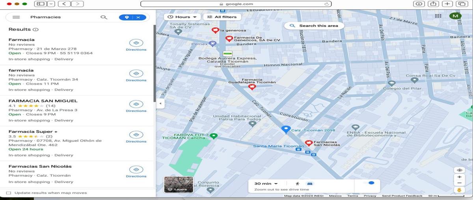This screenshot has width=473, height=200.
Task: Click la generosa map pin
Action: [215, 30]
